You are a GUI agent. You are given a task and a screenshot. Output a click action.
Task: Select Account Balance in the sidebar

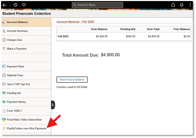(26, 22)
